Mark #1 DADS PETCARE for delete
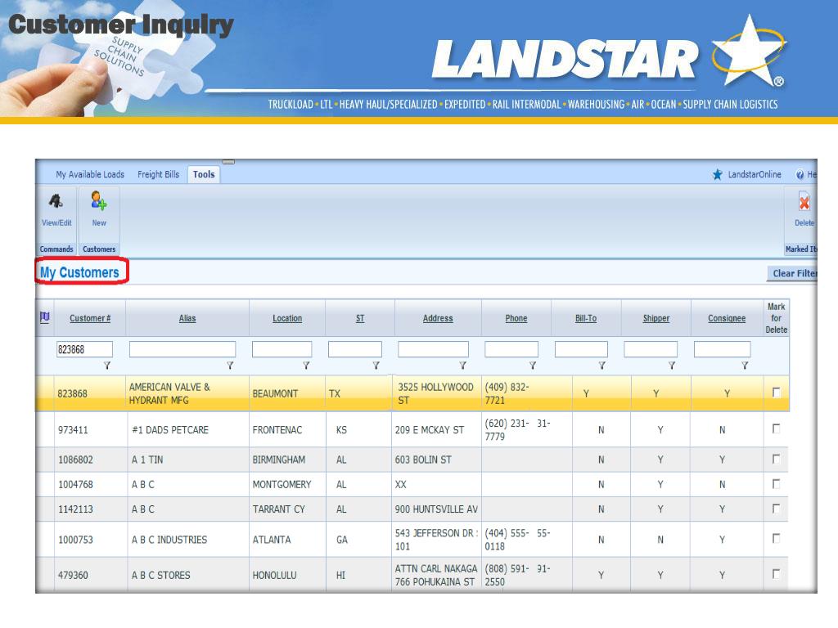 click(x=776, y=428)
